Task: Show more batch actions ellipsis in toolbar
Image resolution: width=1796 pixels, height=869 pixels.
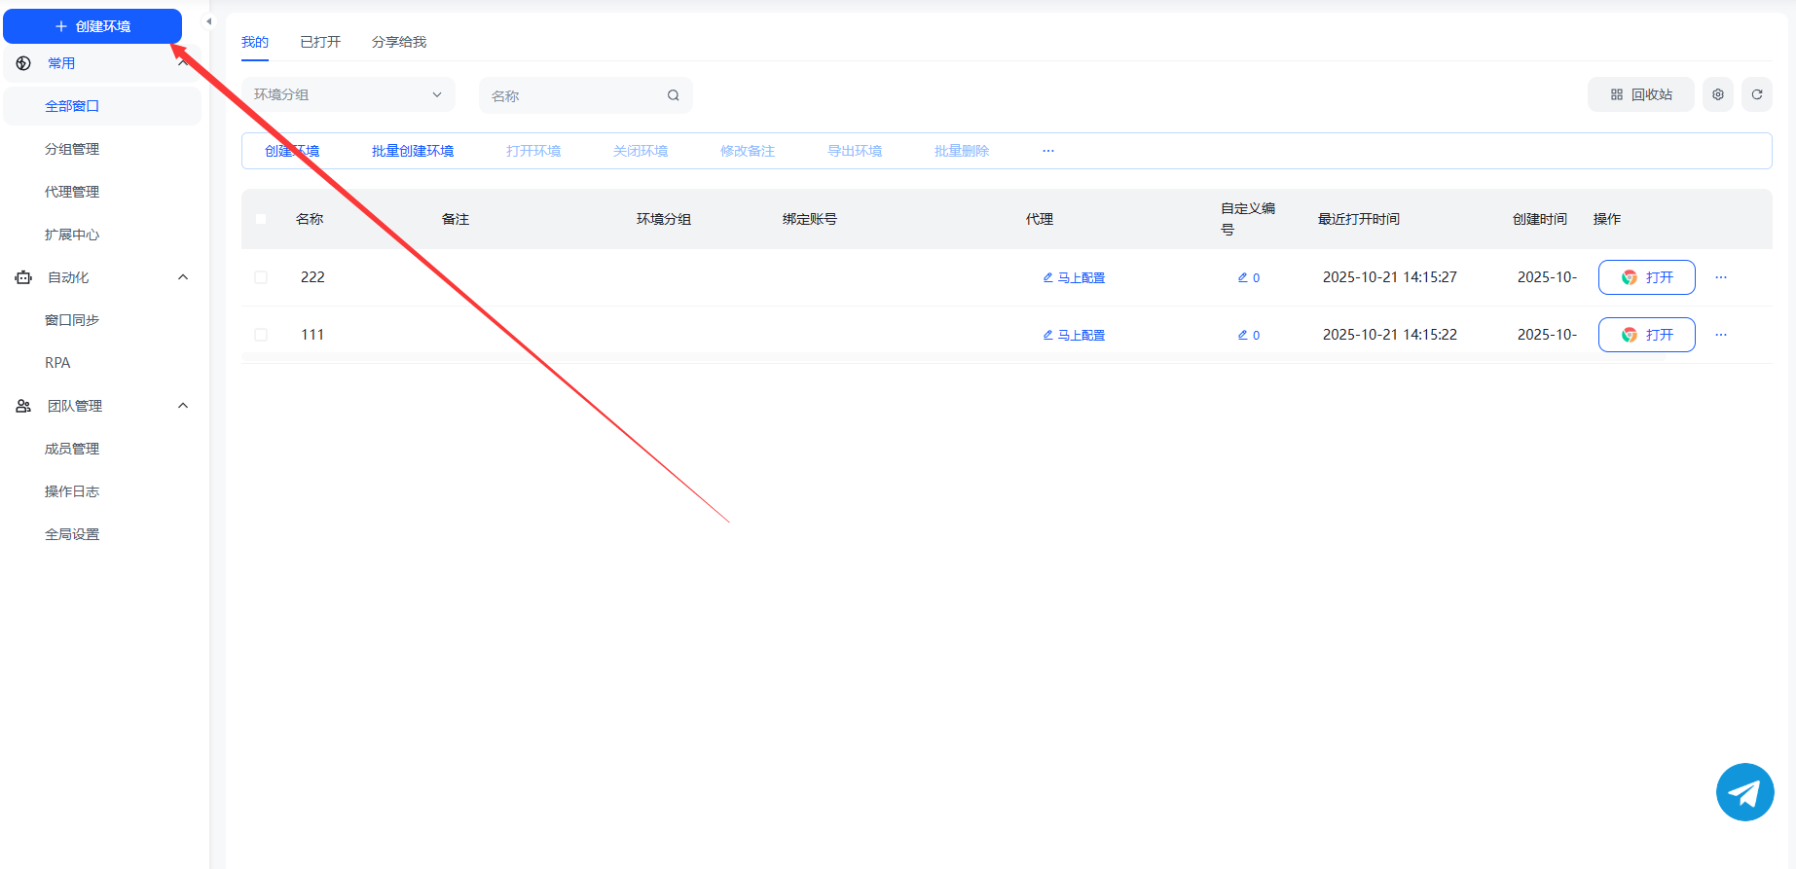Action: point(1047,151)
